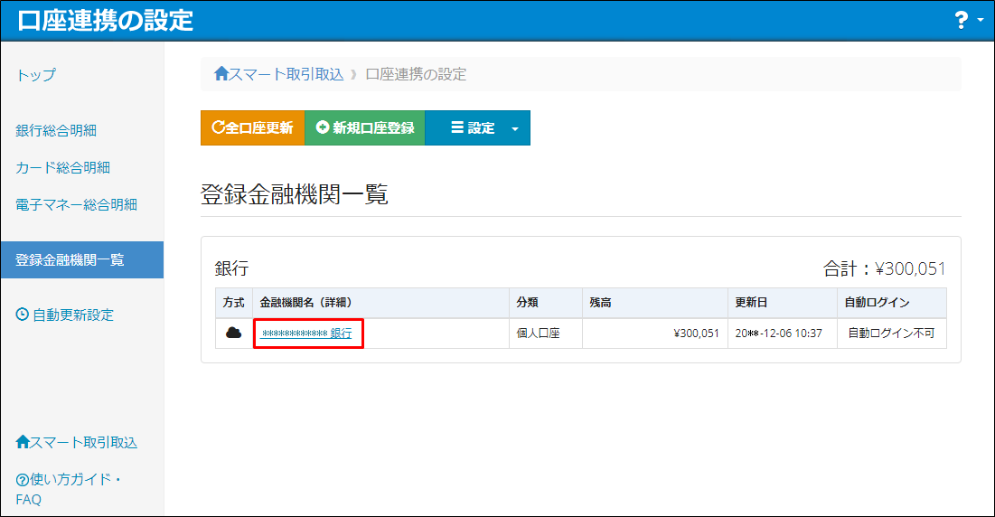Click the 自動ログイン不可 cell
Image resolution: width=995 pixels, height=517 pixels.
pos(891,334)
